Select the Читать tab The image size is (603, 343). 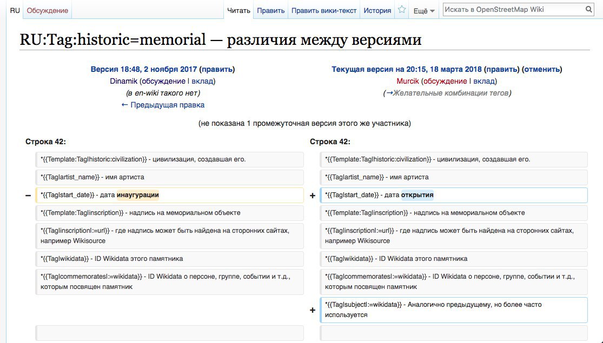click(x=238, y=10)
